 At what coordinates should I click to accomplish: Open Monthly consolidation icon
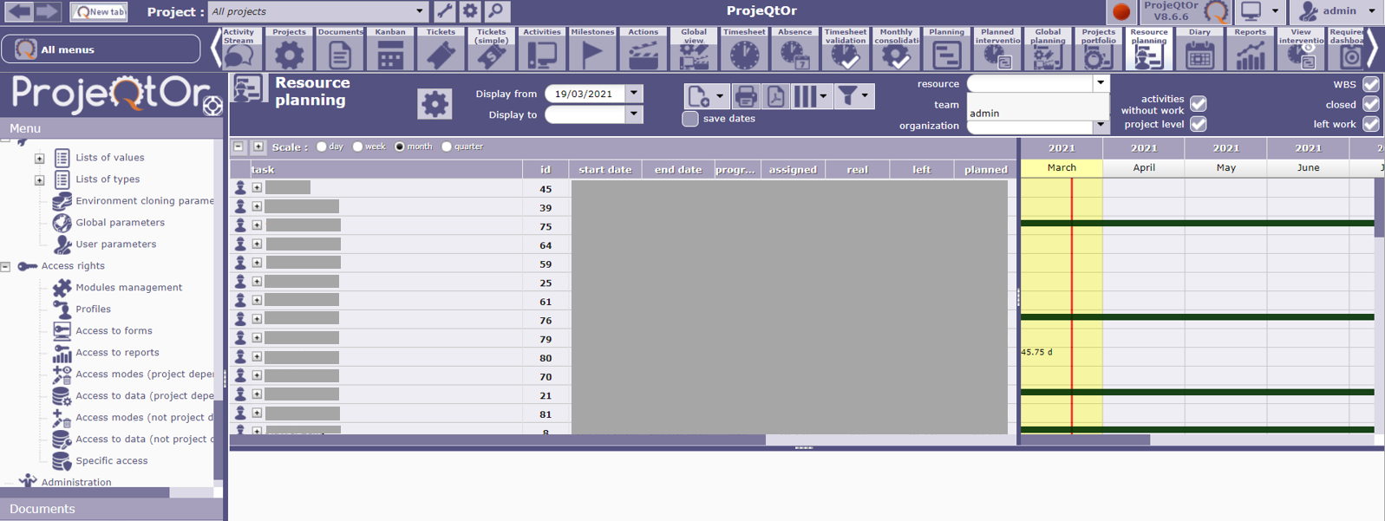pos(896,49)
